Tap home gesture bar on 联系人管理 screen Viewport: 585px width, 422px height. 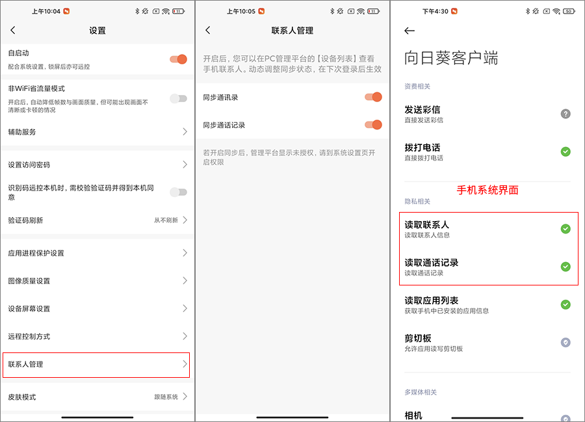[292, 417]
